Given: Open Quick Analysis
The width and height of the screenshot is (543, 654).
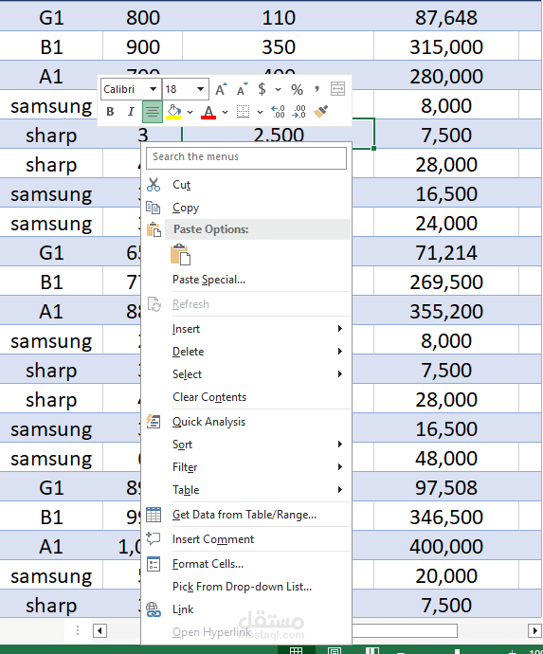Looking at the screenshot, I should tap(246, 422).
